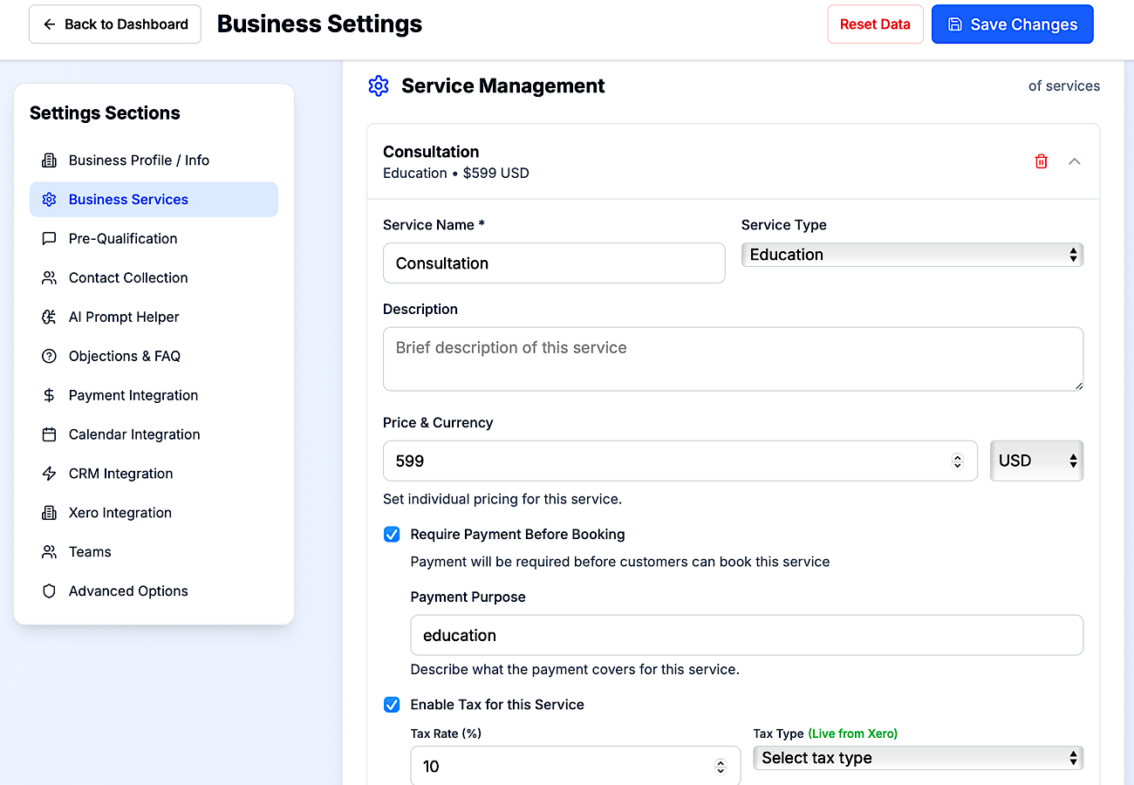This screenshot has height=785, width=1134.
Task: Click the Tax Rate stepper arrows
Action: pos(721,766)
